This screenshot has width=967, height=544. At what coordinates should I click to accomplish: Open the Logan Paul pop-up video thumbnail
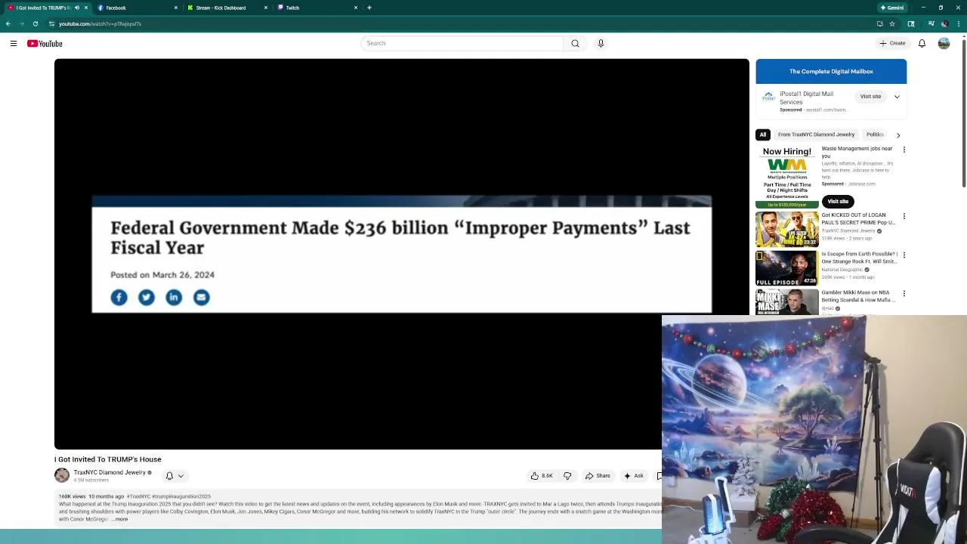coord(787,229)
